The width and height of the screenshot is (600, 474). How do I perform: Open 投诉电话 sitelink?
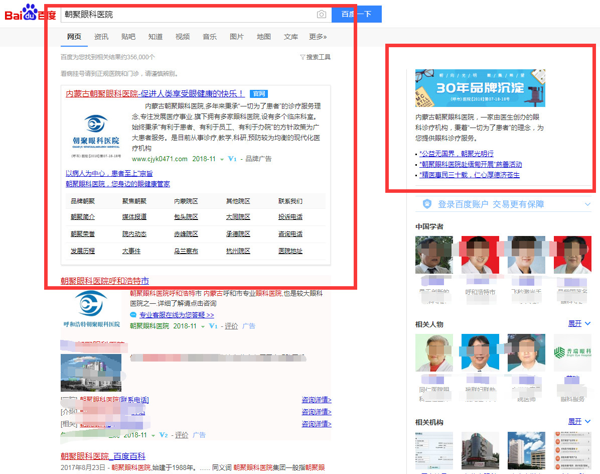[x=290, y=217]
